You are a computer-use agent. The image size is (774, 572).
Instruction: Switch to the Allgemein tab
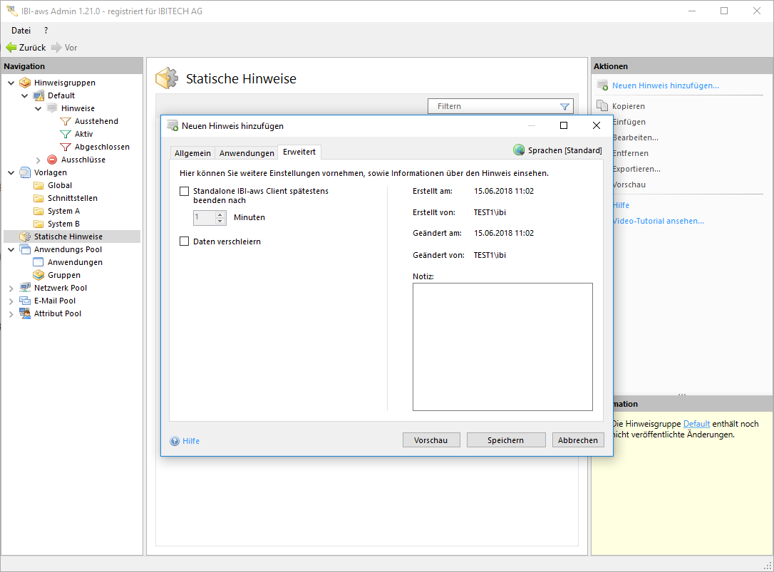point(192,153)
